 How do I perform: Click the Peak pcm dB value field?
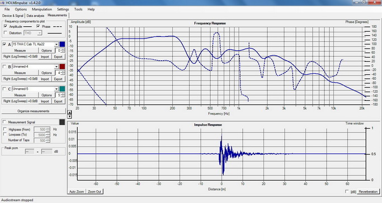coord(46,152)
